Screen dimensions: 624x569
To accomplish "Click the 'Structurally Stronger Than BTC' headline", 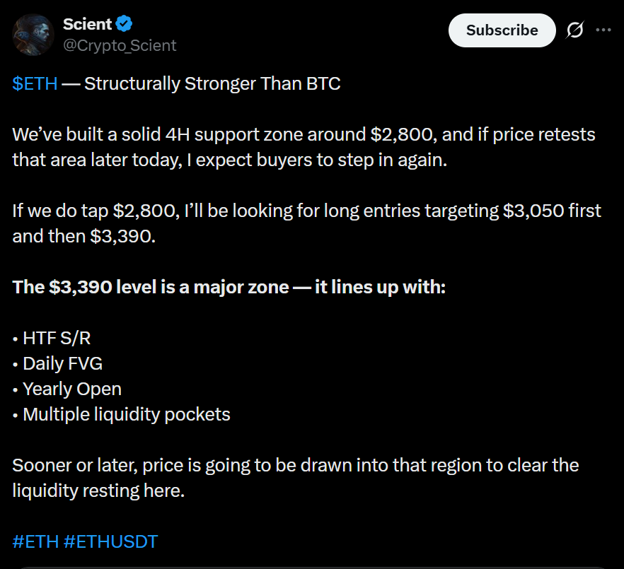I will point(212,84).
